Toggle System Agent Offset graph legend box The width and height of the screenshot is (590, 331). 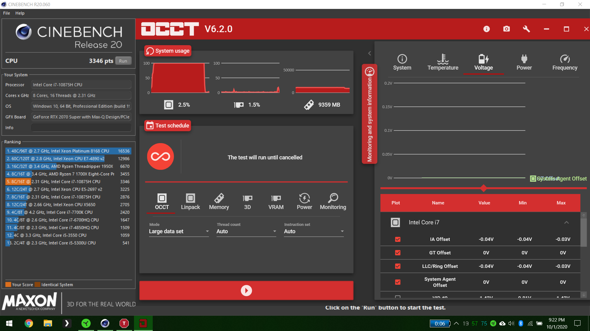coord(533,179)
